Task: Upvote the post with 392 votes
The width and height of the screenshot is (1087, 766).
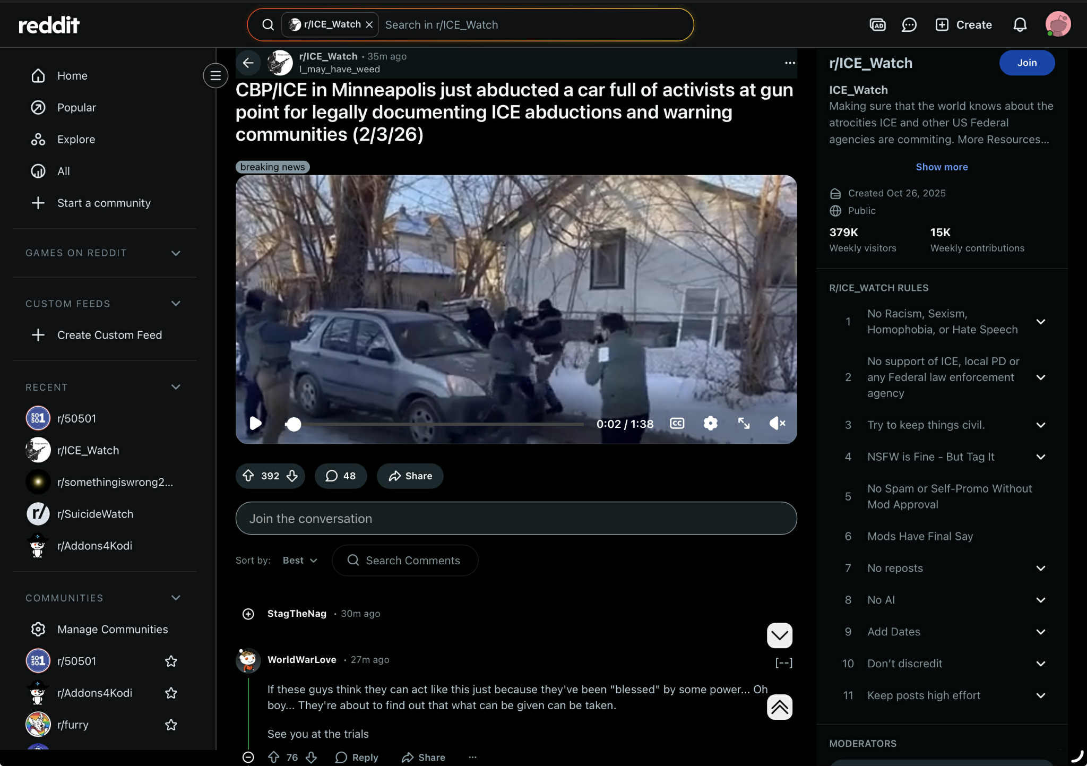Action: [248, 476]
